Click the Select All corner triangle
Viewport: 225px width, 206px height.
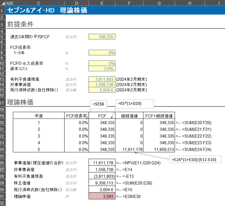point(3,3)
